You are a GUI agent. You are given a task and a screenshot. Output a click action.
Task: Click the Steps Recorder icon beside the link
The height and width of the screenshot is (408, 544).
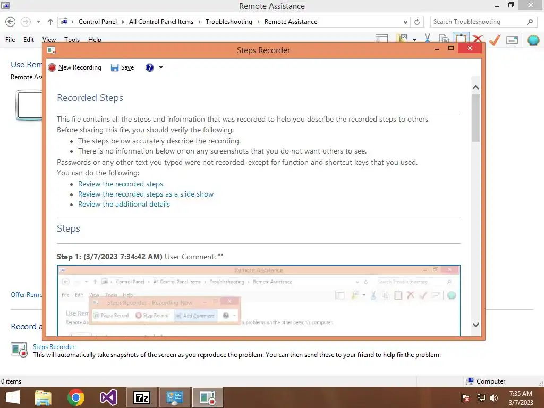click(19, 350)
